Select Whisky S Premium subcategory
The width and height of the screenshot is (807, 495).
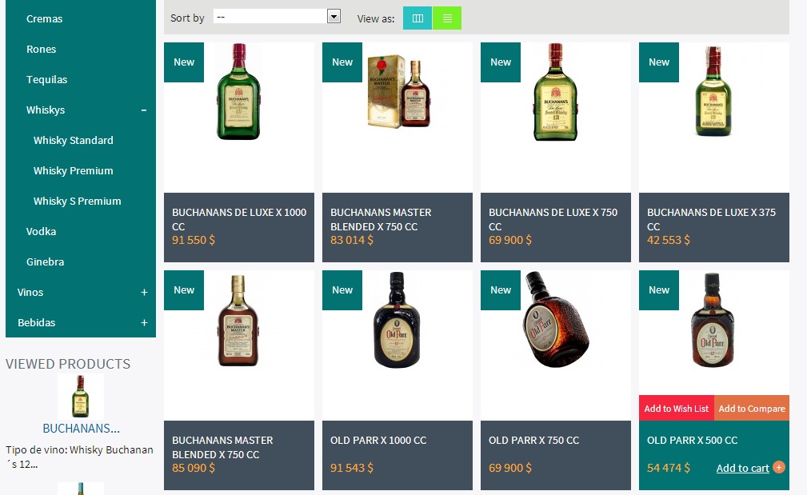(78, 201)
